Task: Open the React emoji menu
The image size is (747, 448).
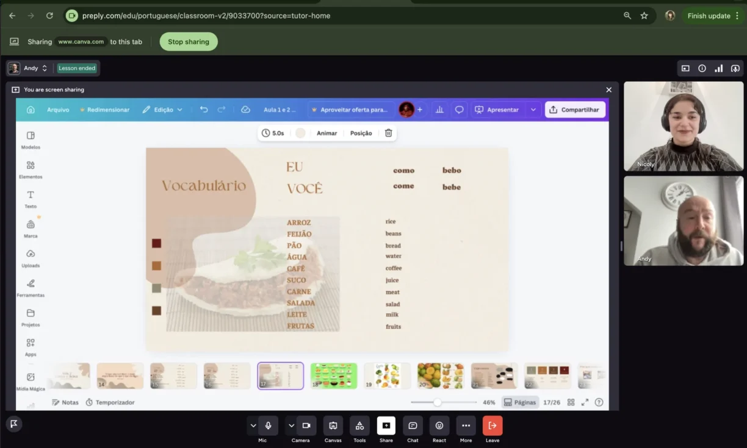Action: pos(439,426)
